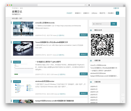
Task: Open archive 2026年3月
Action: (94, 89)
